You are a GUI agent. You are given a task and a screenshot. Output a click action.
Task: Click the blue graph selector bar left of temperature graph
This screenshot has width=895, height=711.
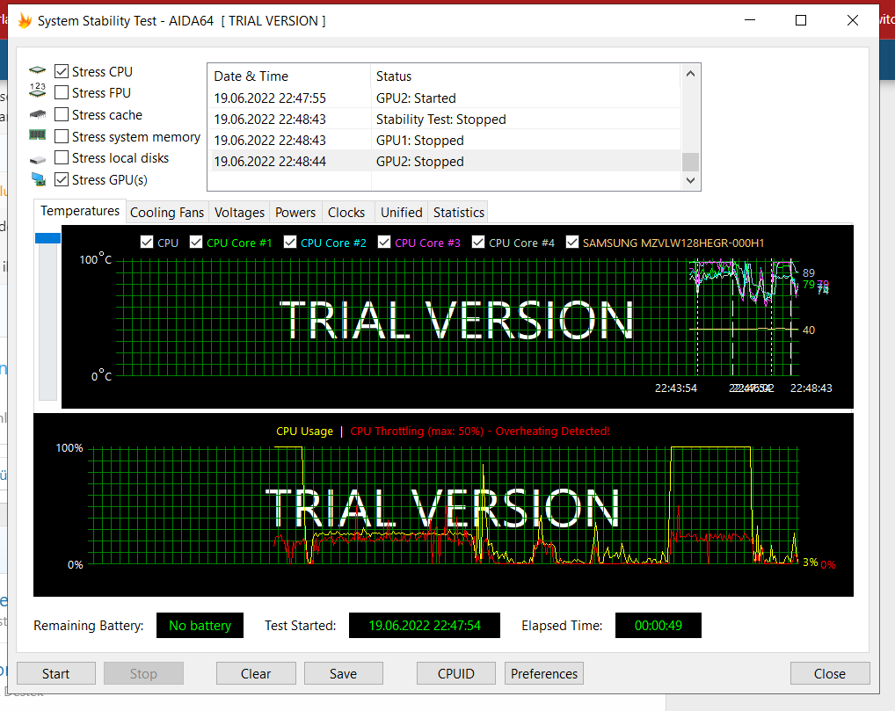click(x=48, y=238)
